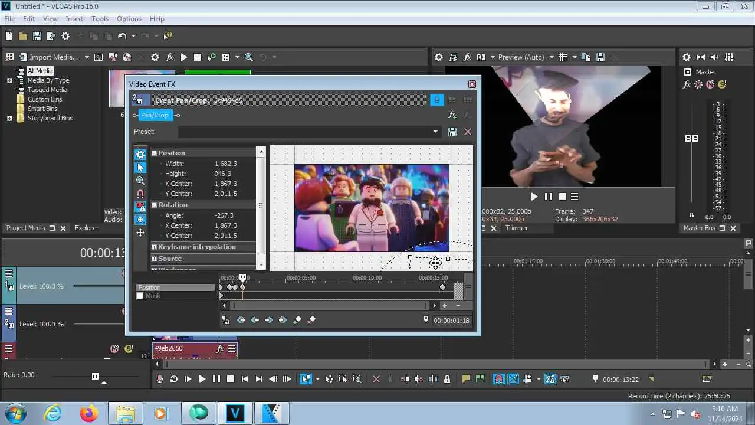Screen dimensions: 755x425
Task: Open the Insert menu
Action: click(x=74, y=19)
